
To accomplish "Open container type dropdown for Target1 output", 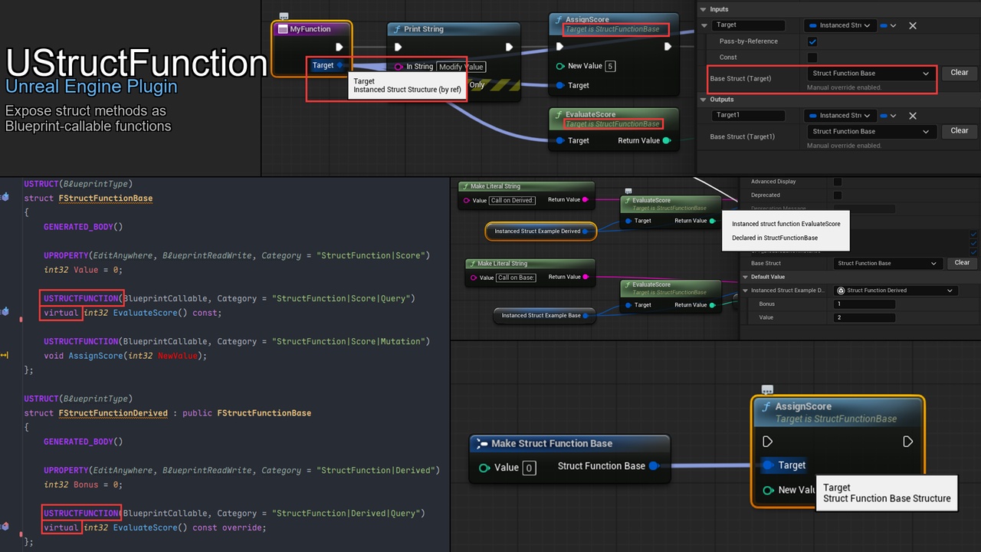I will (888, 116).
